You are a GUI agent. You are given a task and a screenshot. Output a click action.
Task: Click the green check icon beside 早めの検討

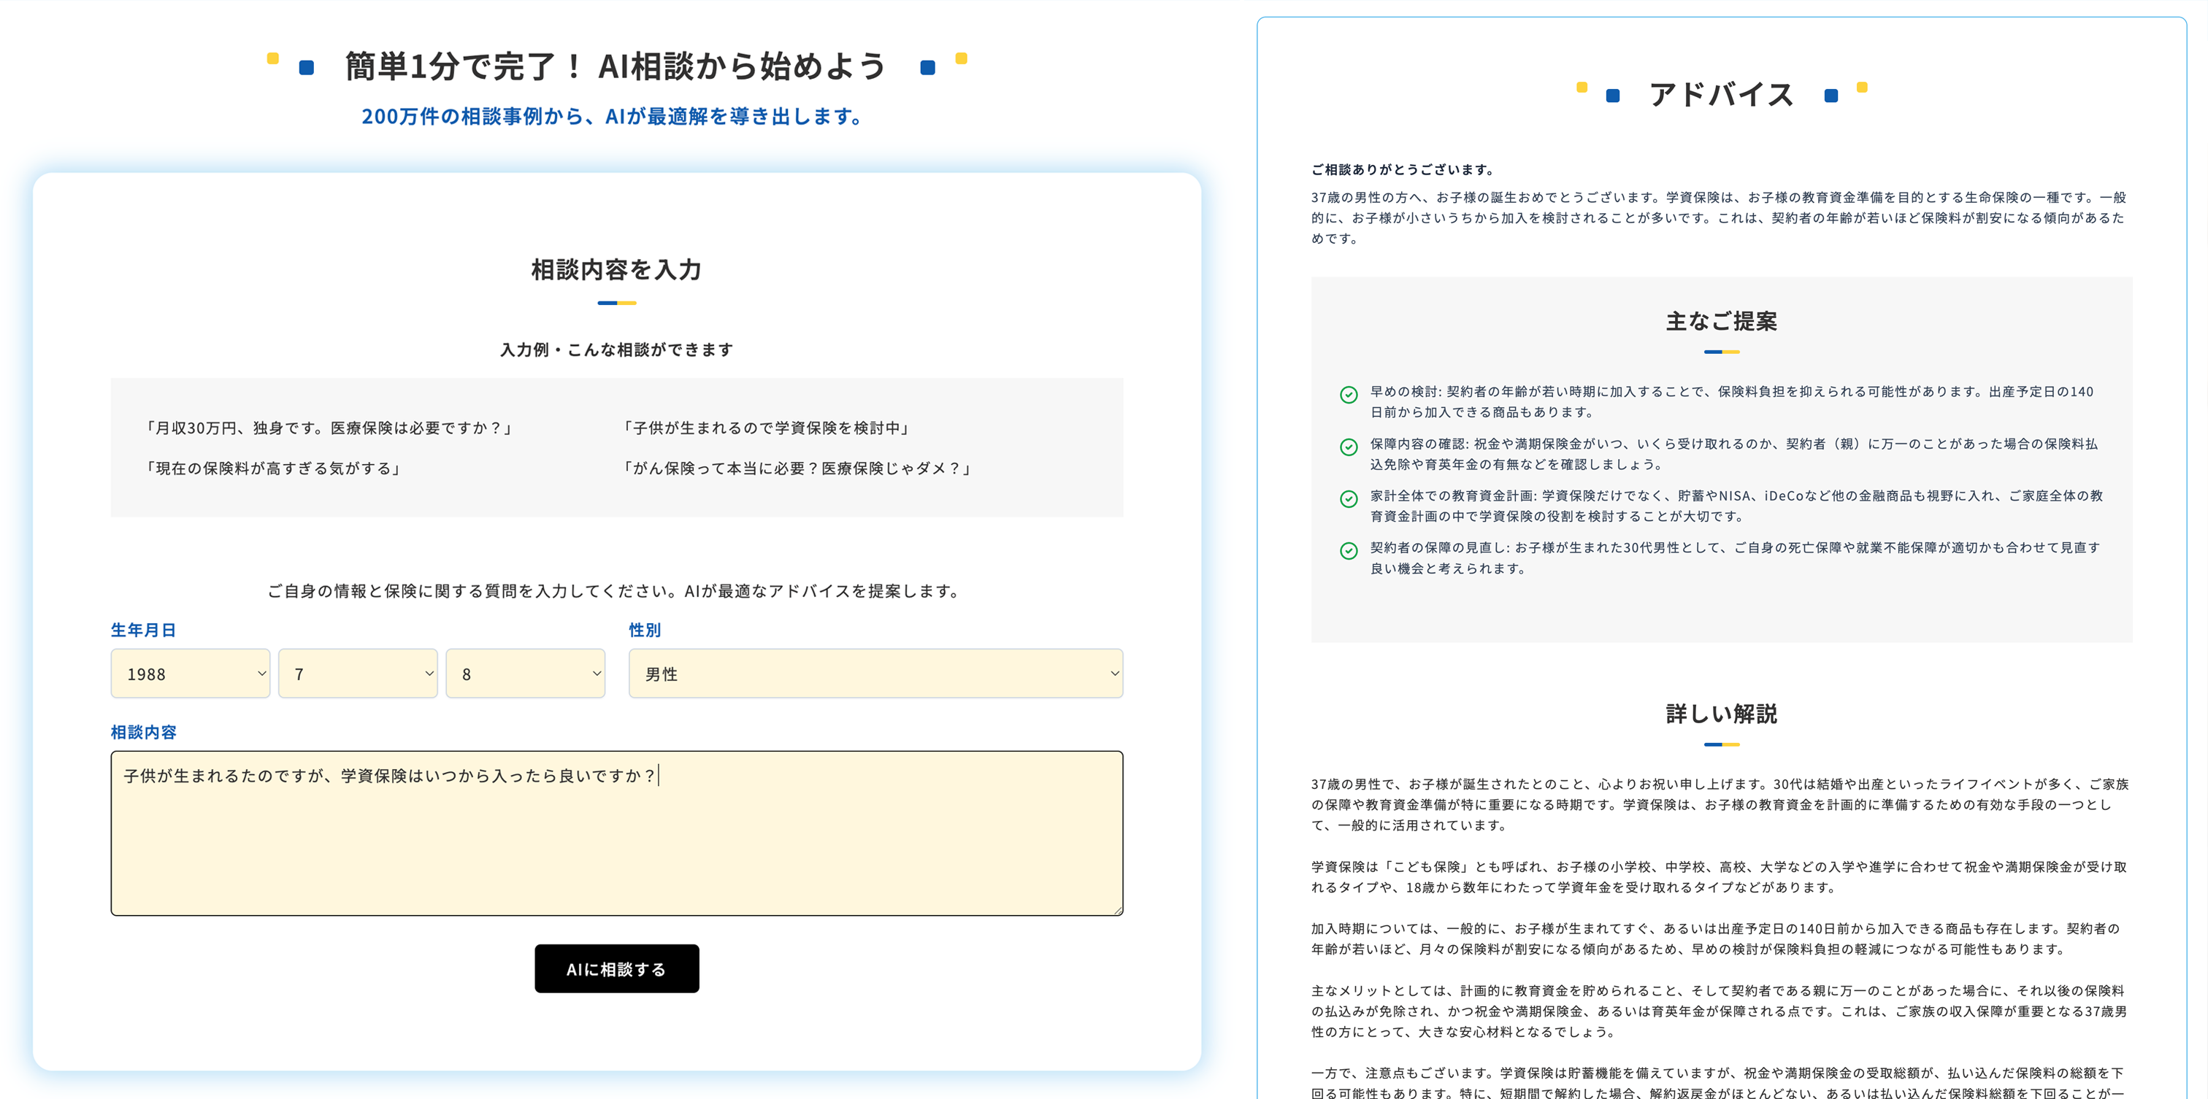click(1349, 394)
